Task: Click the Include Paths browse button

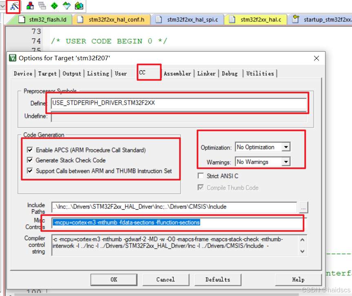Action: point(303,207)
